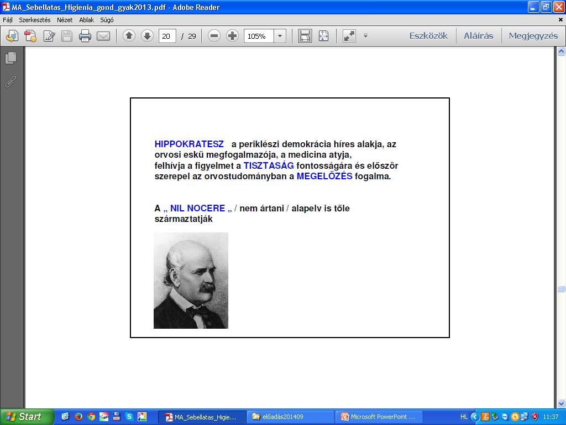
Task: Click the open/convert file toolbar icon
Action: click(x=12, y=36)
